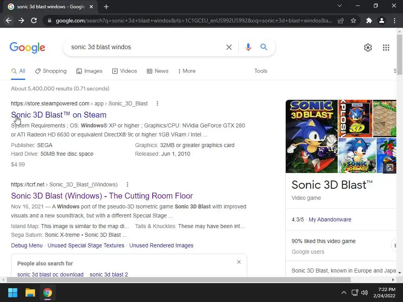Open the tab search chevron
Image resolution: width=403 pixels, height=302 pixels.
coord(340,6)
